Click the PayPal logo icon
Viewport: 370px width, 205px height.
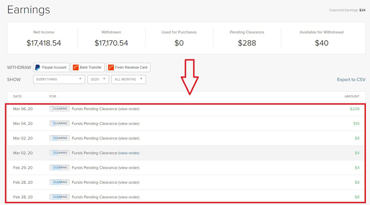tap(38, 67)
